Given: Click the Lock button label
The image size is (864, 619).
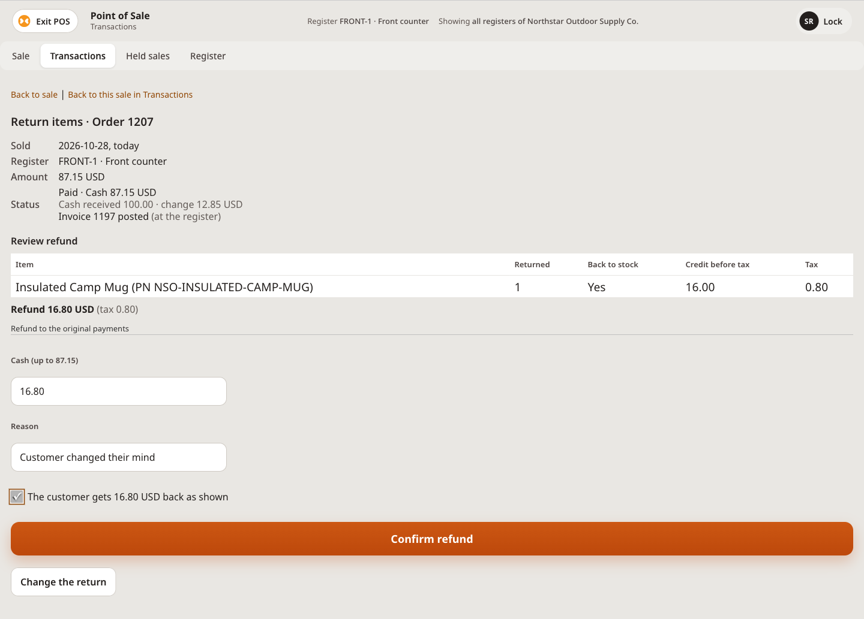Looking at the screenshot, I should pos(833,22).
